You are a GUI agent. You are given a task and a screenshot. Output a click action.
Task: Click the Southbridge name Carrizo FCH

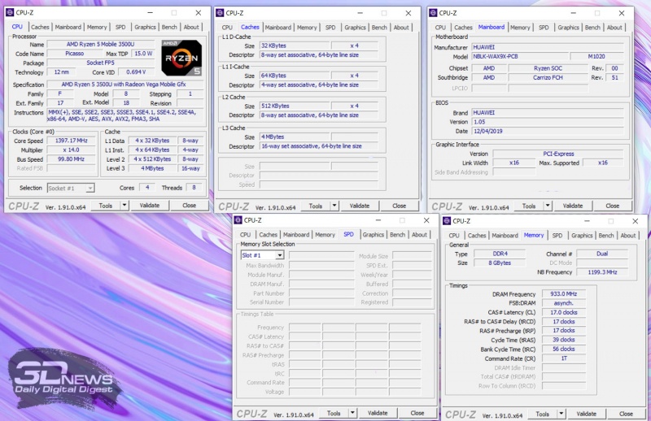[548, 77]
